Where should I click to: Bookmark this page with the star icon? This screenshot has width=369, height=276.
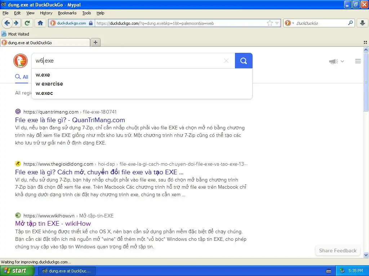coord(270,23)
